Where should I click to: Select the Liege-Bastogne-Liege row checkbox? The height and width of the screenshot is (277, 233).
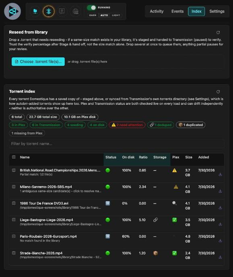14,220
